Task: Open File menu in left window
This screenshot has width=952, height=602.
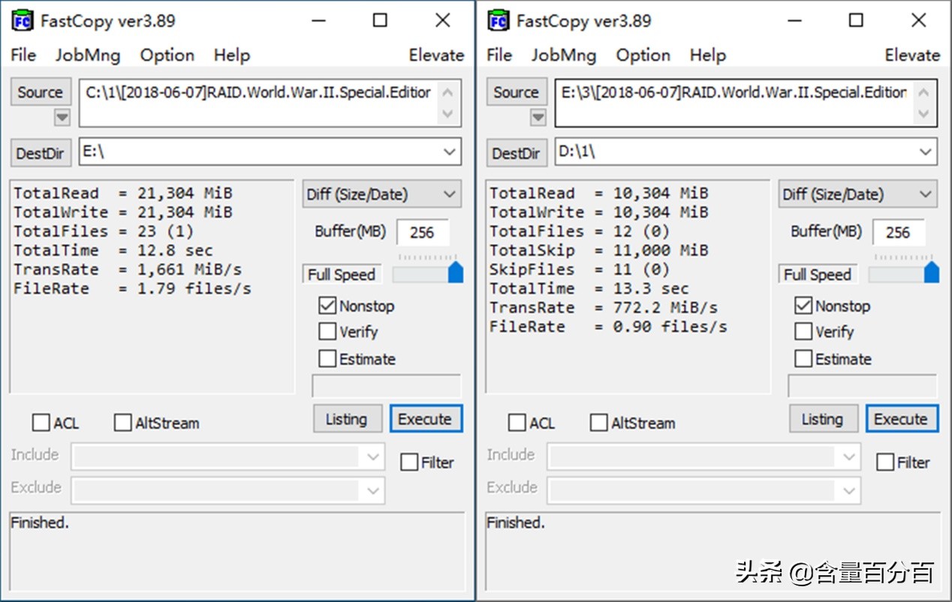Action: pos(23,55)
